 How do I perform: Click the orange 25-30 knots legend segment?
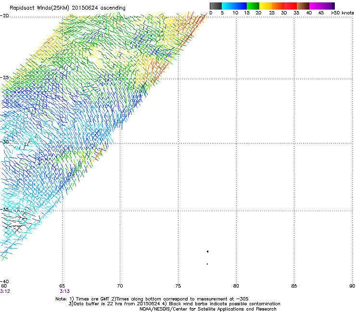click(x=278, y=6)
